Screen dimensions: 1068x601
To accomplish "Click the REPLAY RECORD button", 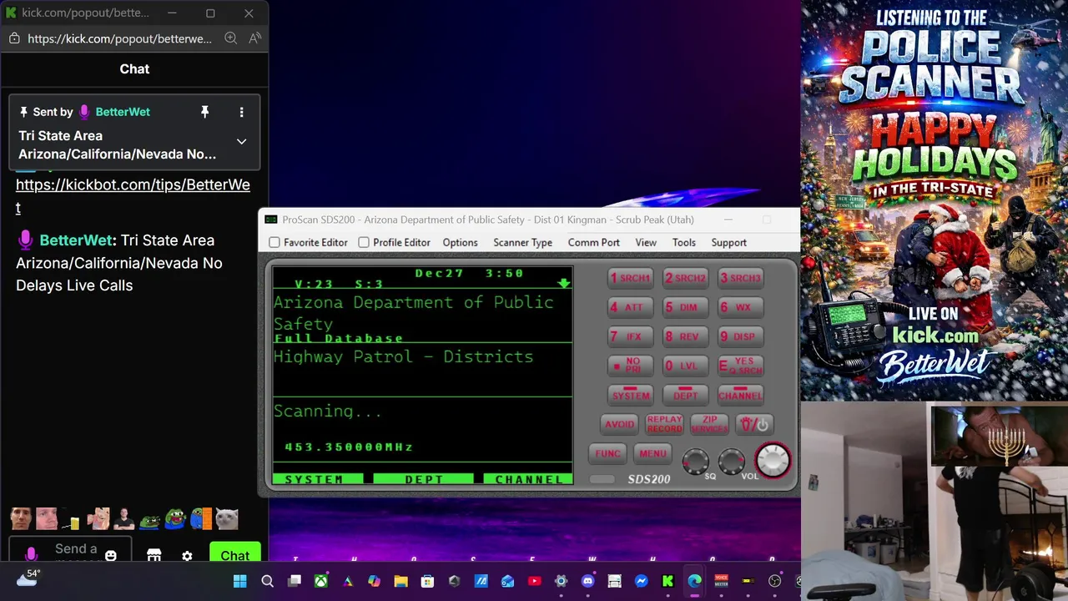I will coord(664,424).
